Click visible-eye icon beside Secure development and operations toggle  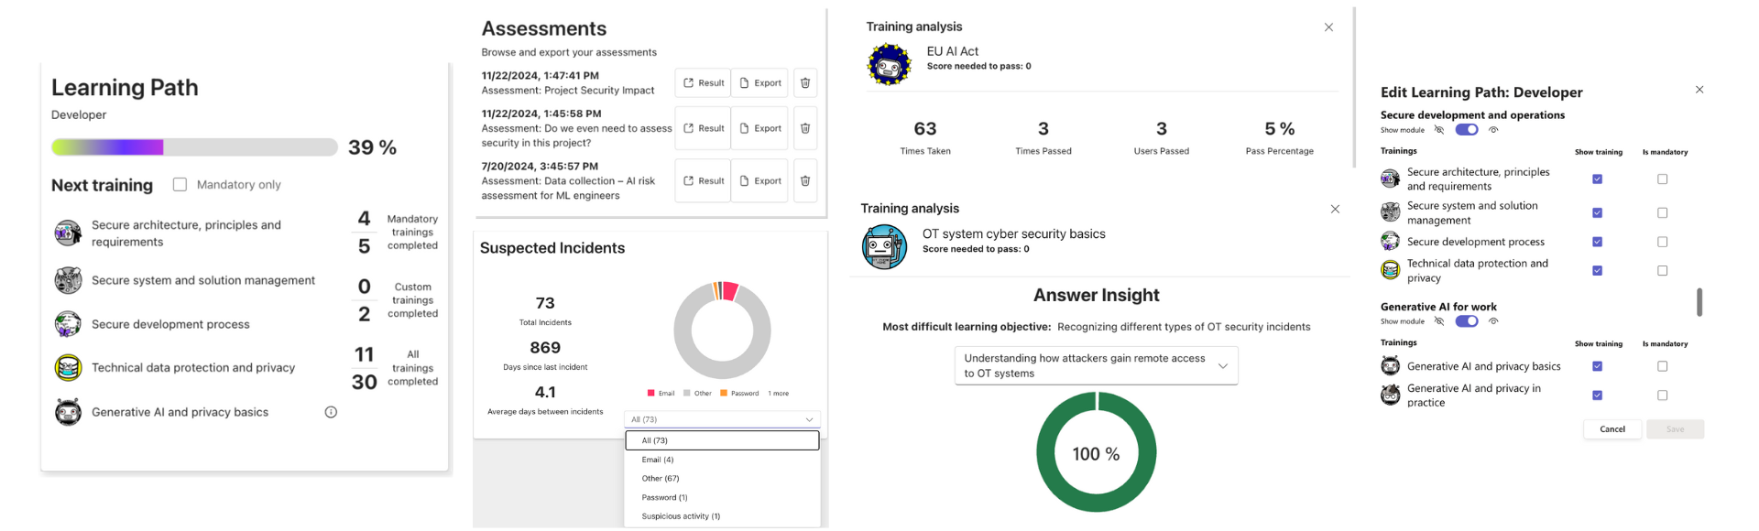click(1493, 130)
